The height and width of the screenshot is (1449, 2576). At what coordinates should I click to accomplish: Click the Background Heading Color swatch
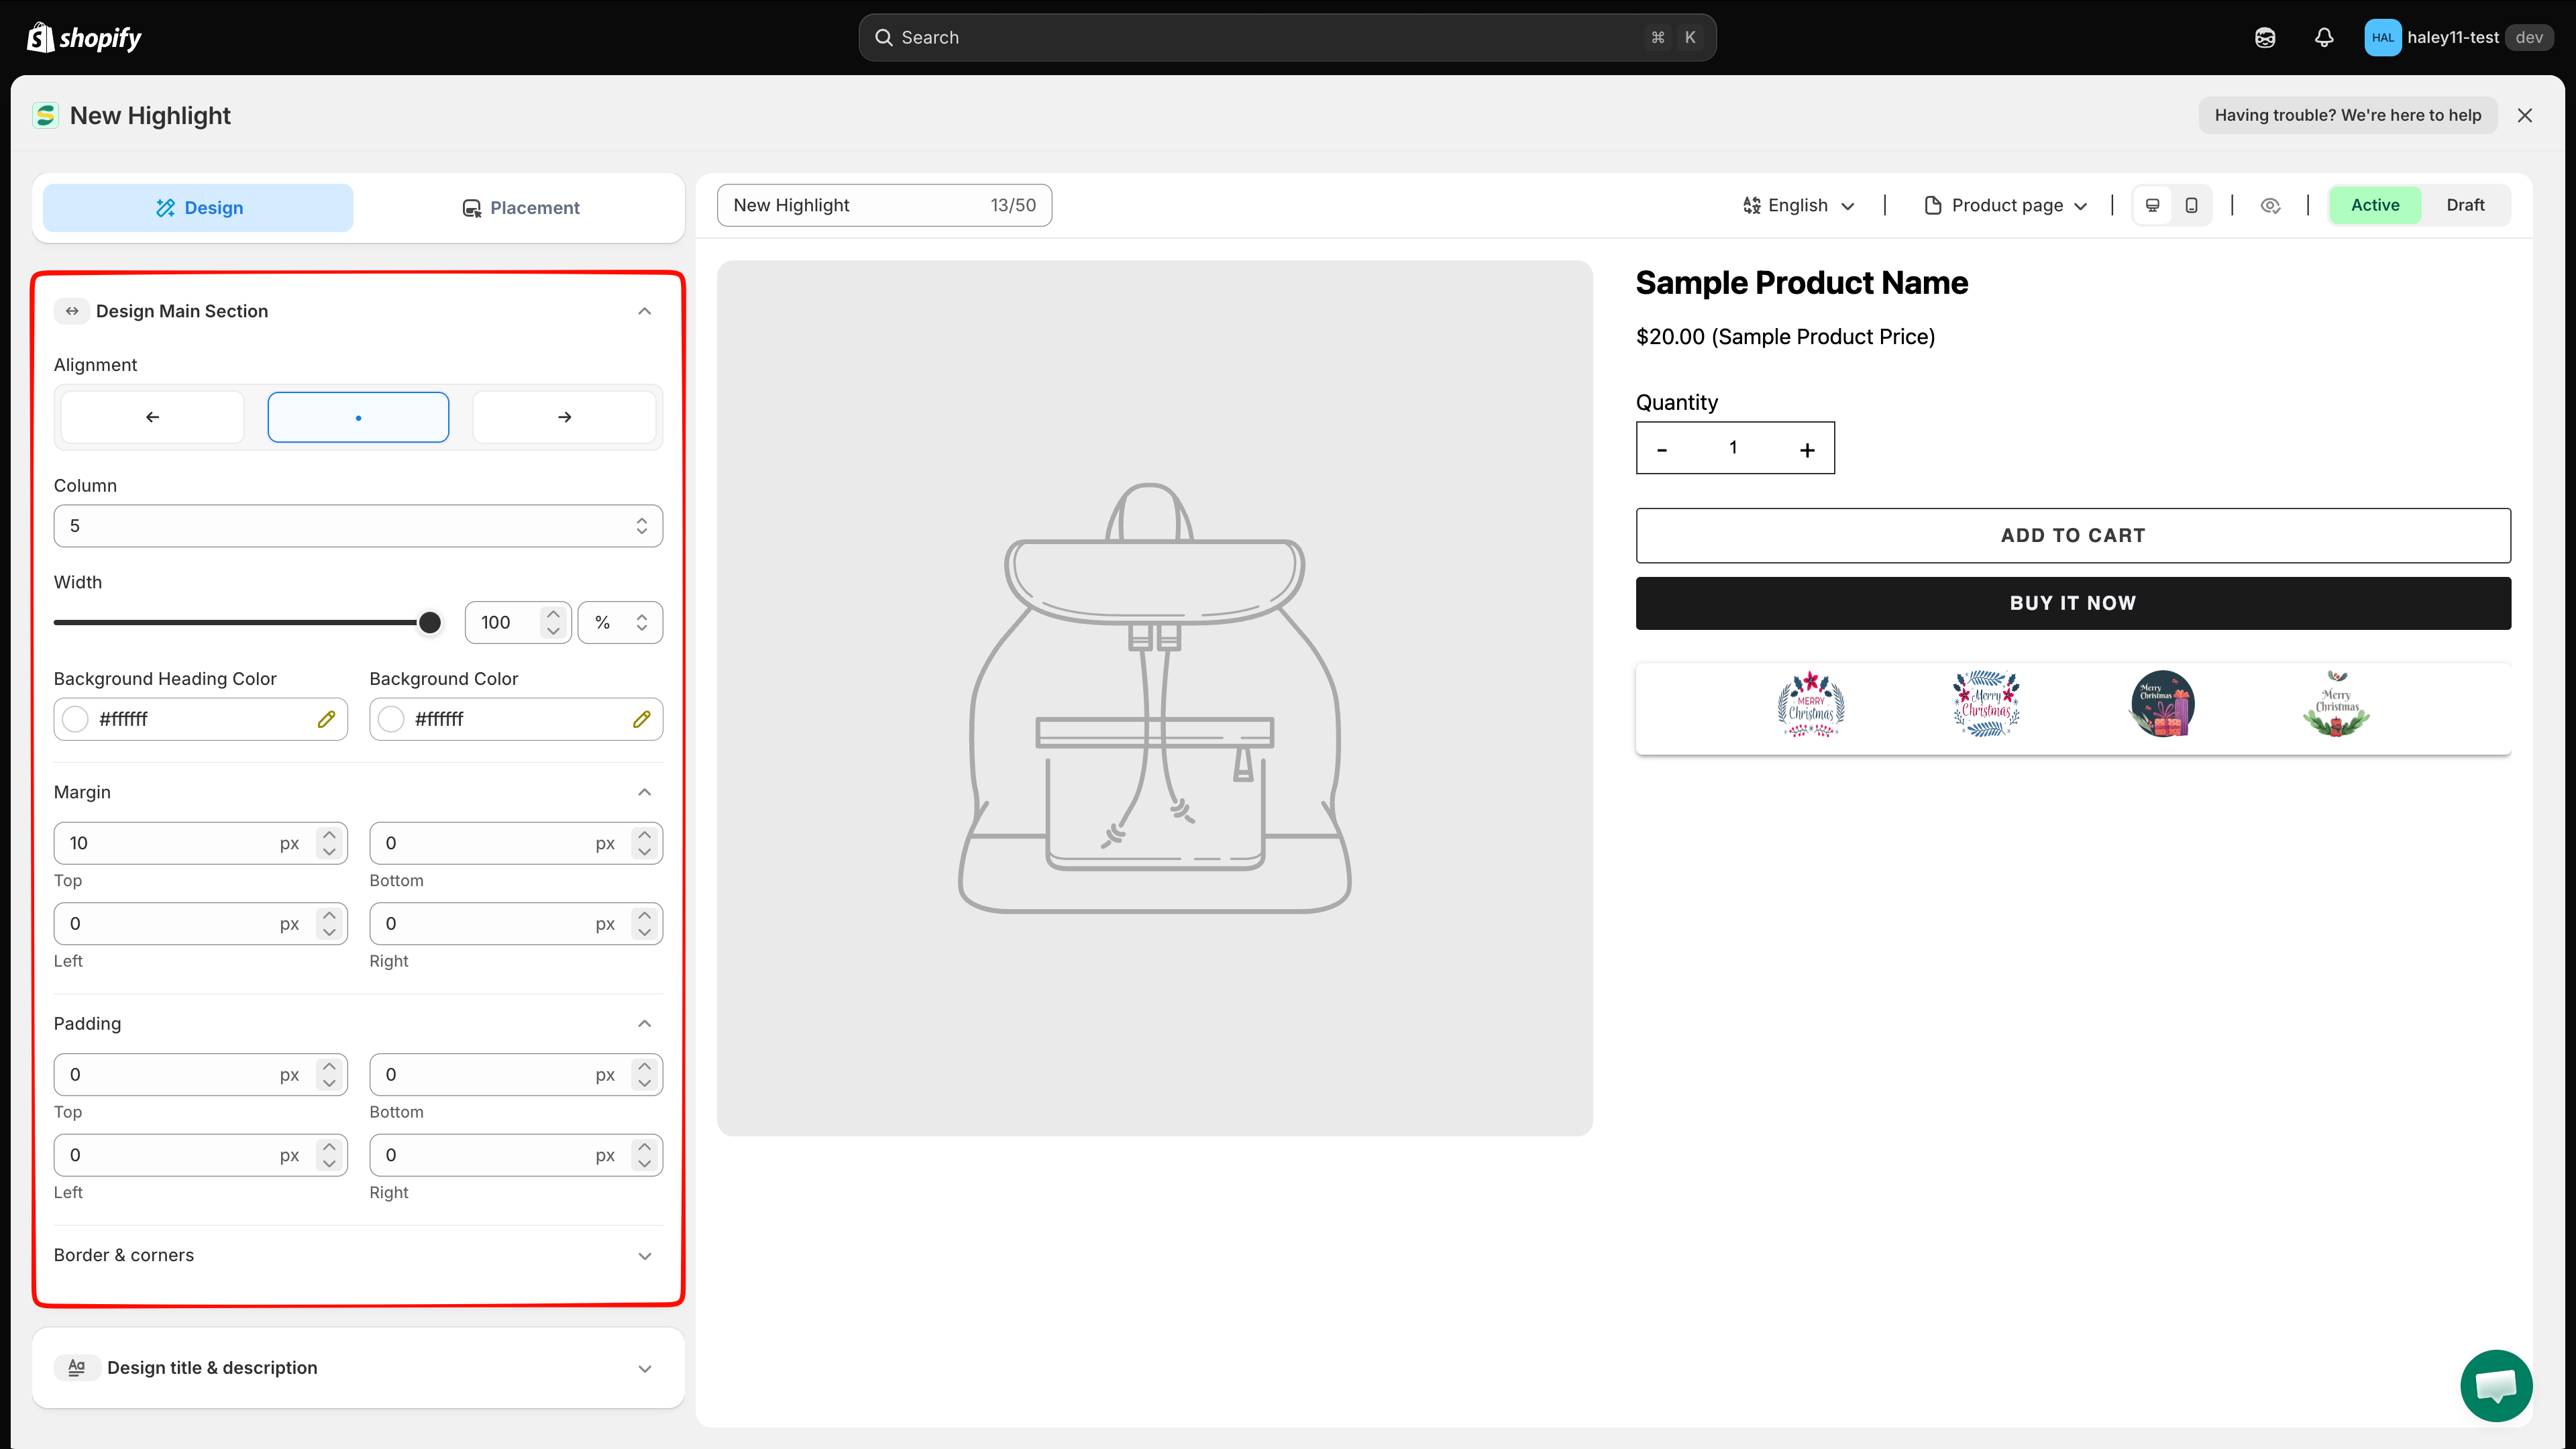(x=75, y=719)
